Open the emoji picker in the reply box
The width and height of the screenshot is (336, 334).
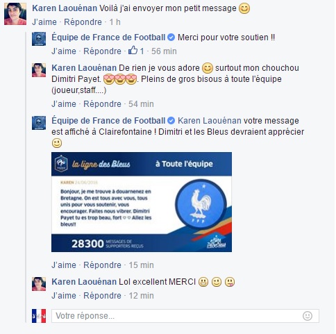[x=308, y=316]
